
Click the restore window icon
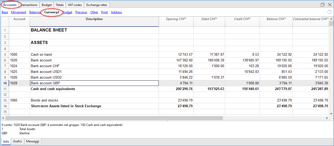(x=323, y=5)
